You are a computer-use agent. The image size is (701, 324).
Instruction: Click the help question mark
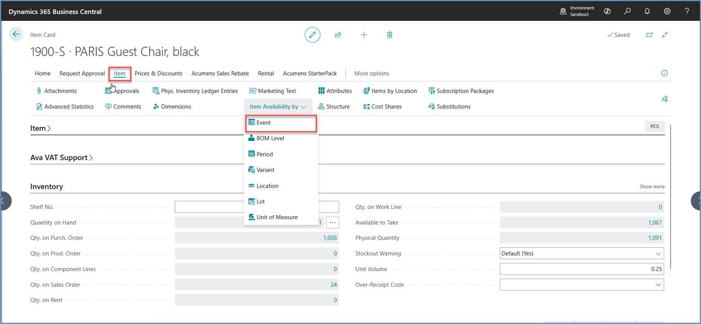point(687,11)
